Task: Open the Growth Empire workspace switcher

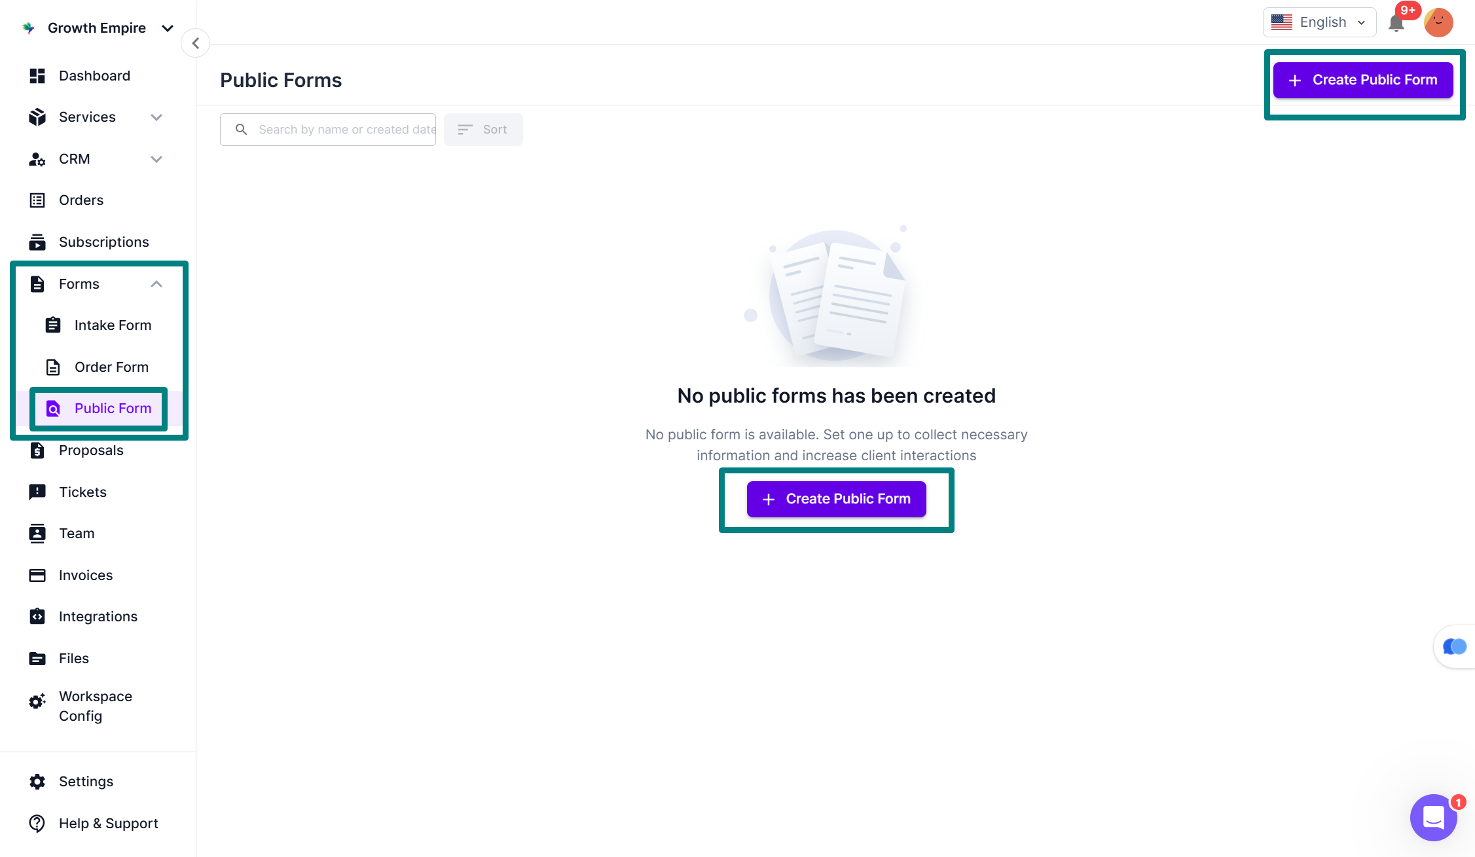Action: pos(98,27)
